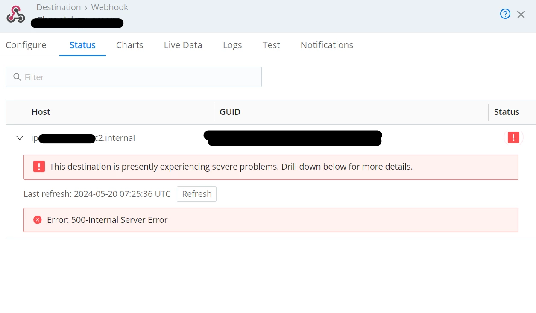The image size is (536, 313).
Task: Click the webhook destination logo icon
Action: click(x=16, y=14)
